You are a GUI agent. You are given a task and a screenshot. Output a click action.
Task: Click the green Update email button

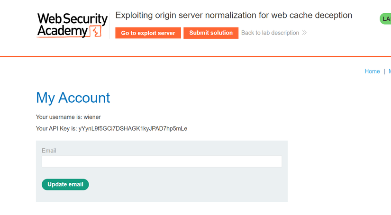(x=65, y=184)
